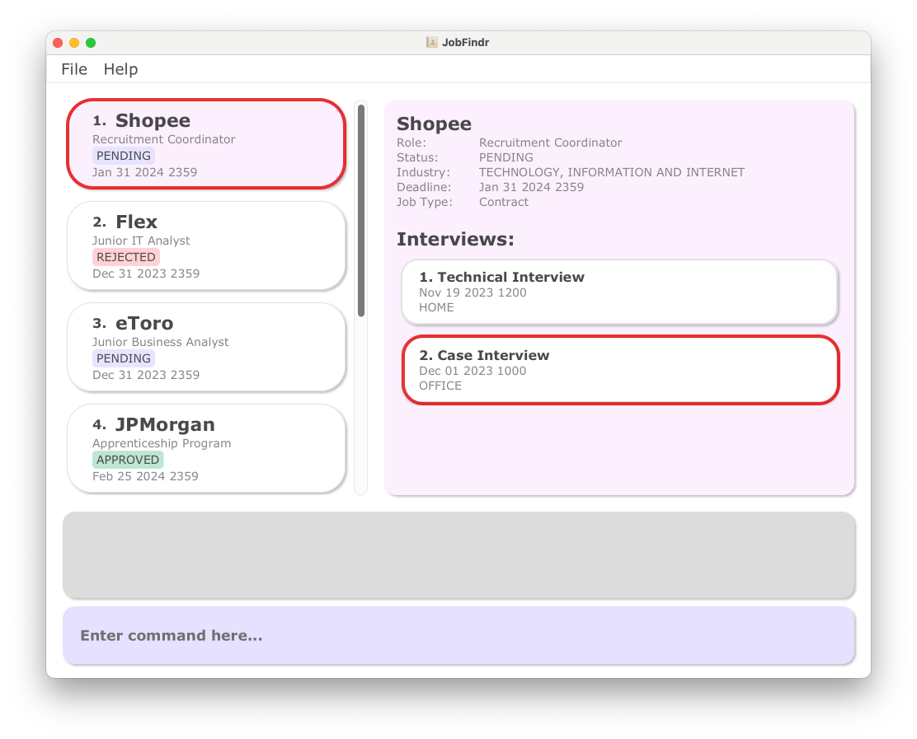Open the File menu
This screenshot has height=739, width=917.
pos(74,69)
